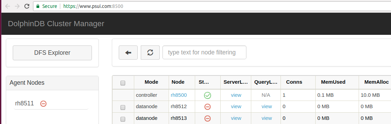391x124 pixels.
Task: Click the DolphinDB Cluster Manager title
Action: 56,24
